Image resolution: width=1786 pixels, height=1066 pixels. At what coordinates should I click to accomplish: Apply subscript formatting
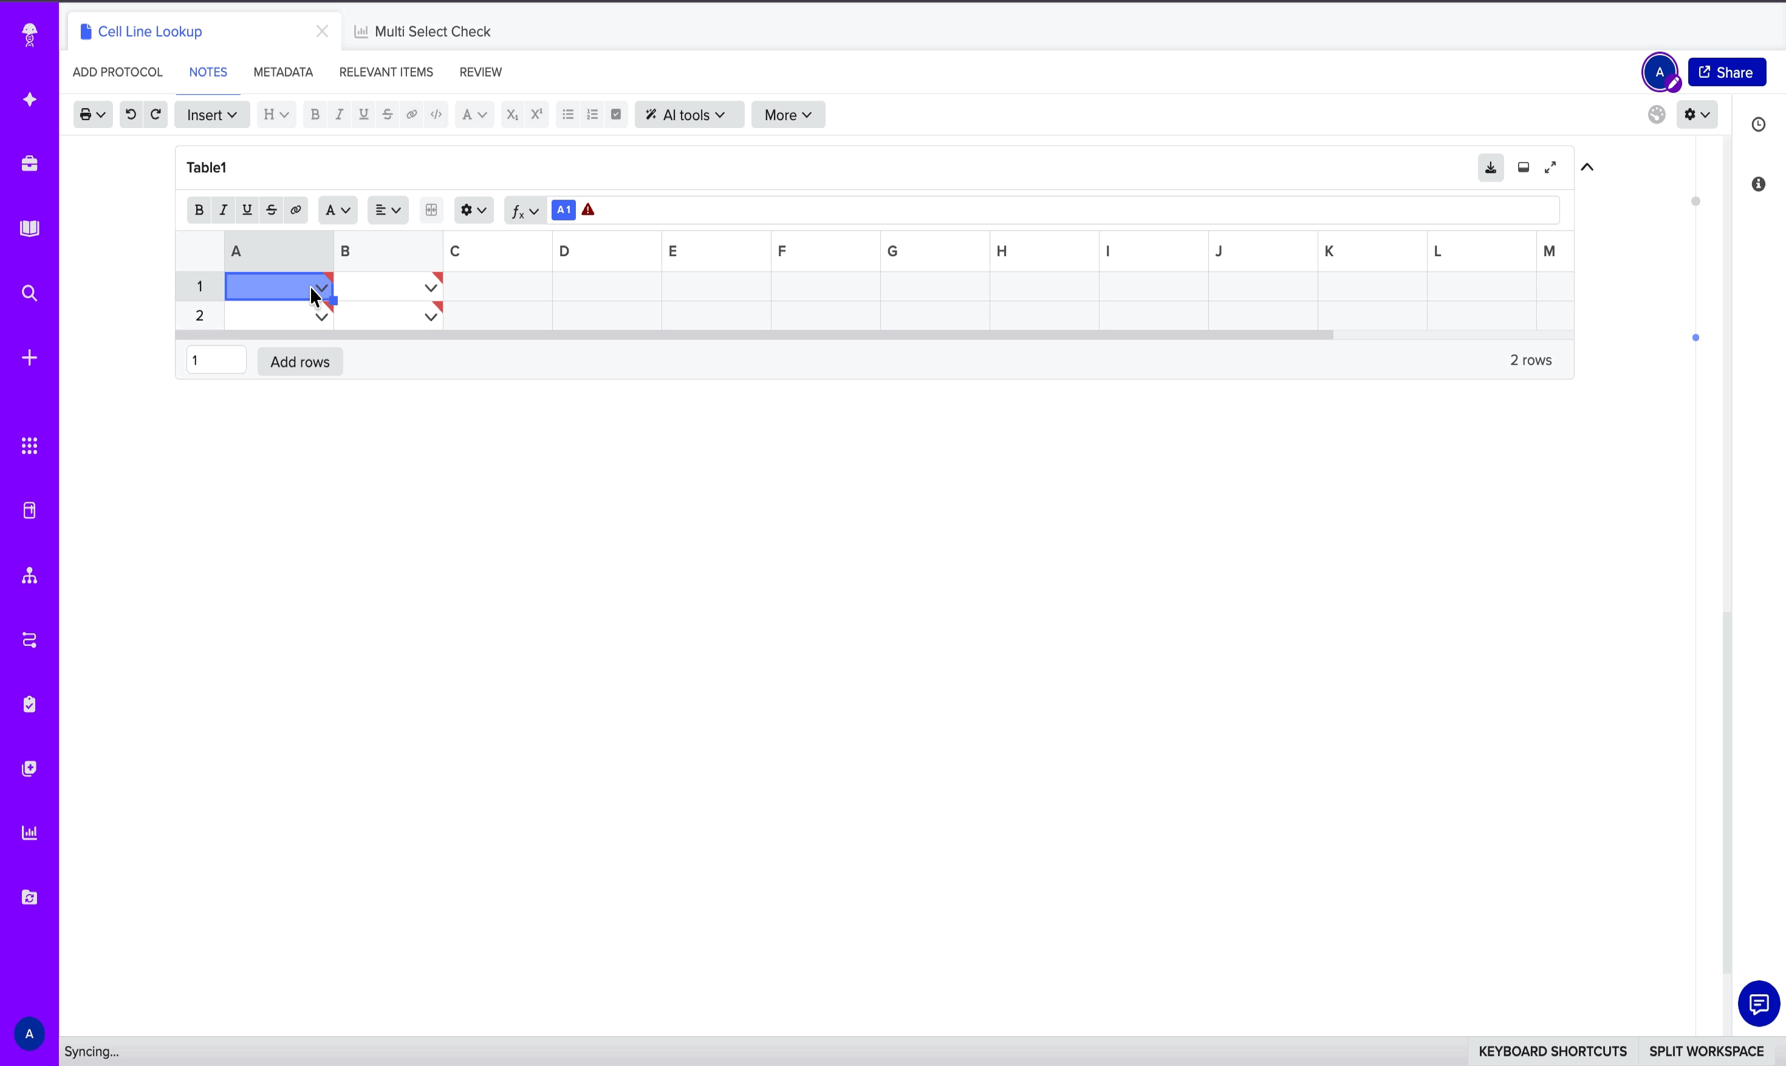[x=511, y=114]
